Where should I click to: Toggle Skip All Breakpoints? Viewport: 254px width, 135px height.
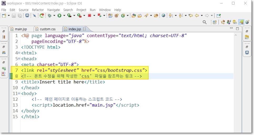click(x=34, y=16)
